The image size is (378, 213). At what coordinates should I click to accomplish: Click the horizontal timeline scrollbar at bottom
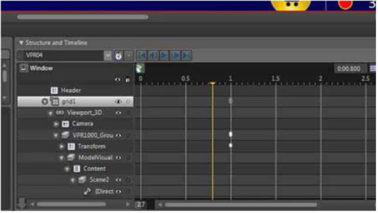coord(241,205)
